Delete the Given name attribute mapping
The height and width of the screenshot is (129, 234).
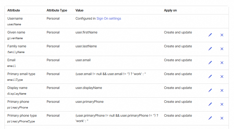(x=222, y=35)
